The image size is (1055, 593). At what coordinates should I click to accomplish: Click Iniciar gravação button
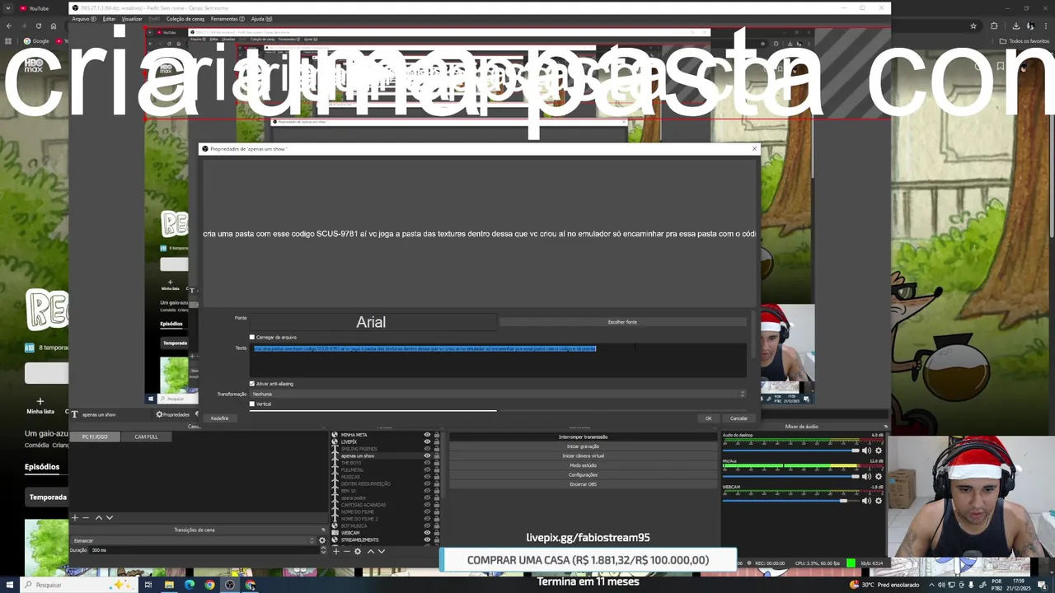coord(583,446)
